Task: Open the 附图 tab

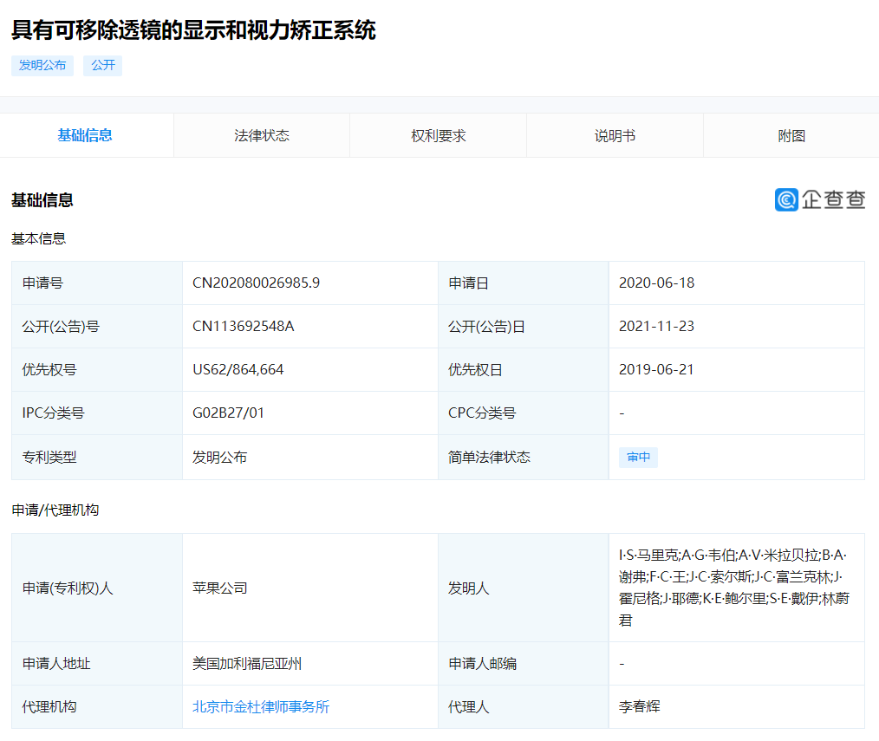Action: (x=791, y=135)
